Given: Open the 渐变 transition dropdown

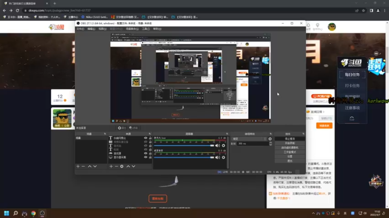Looking at the screenshot, I should point(249,139).
